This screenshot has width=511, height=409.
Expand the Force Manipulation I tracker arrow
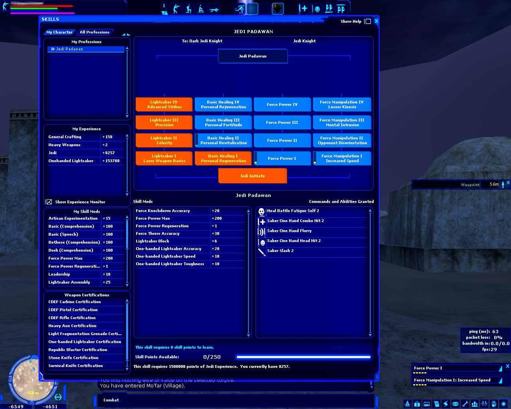[x=501, y=380]
